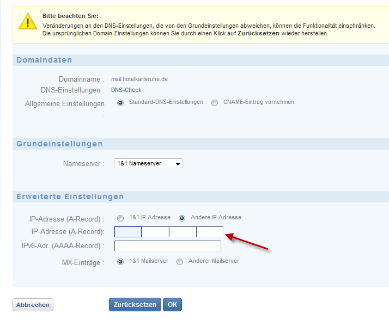Image resolution: width=389 pixels, height=332 pixels.
Task: Choose the CNAME-Eintrag vornehmen option
Action: [x=215, y=103]
